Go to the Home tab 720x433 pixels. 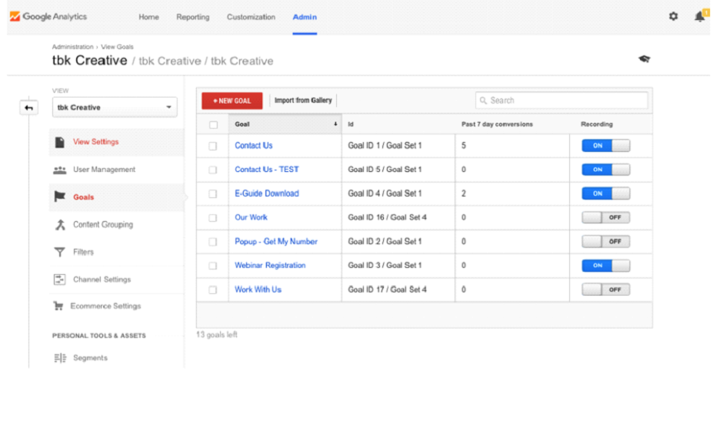tap(148, 17)
